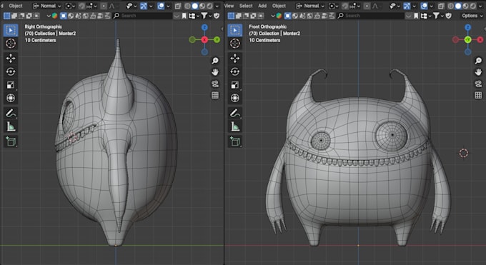486x265 pixels.
Task: Select the Rotate tool in Front Orthographic viewport
Action: pos(235,71)
